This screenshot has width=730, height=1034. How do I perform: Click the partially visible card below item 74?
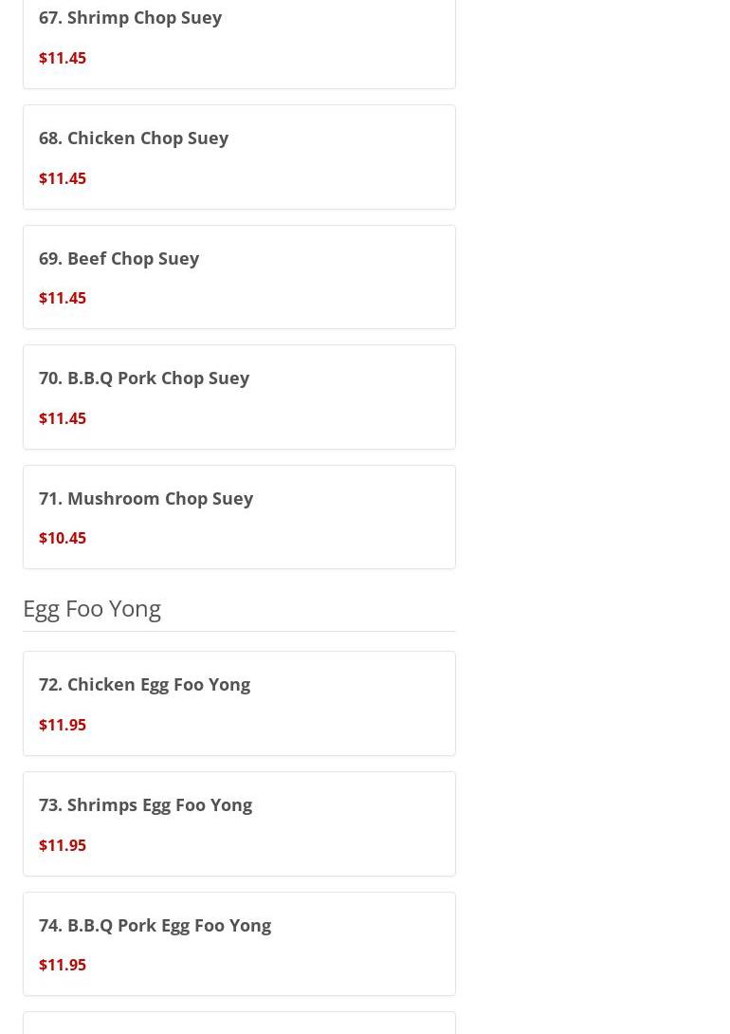pos(239,1024)
